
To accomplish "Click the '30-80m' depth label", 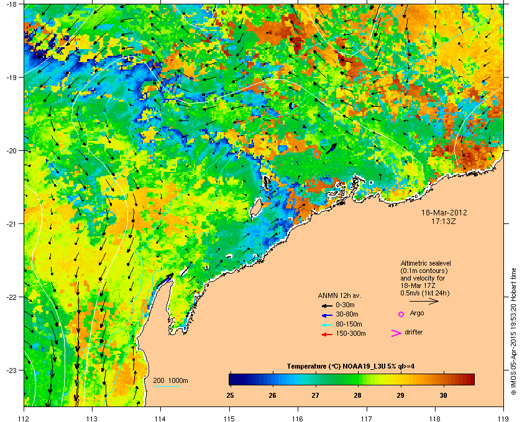I will click(347, 314).
